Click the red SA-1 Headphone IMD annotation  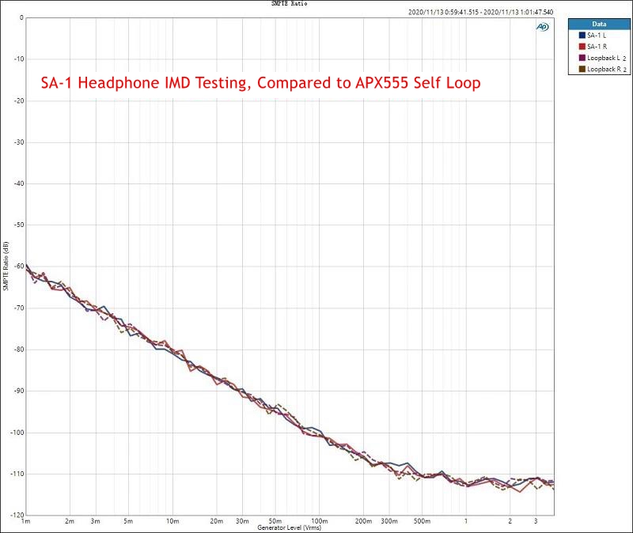coord(260,83)
